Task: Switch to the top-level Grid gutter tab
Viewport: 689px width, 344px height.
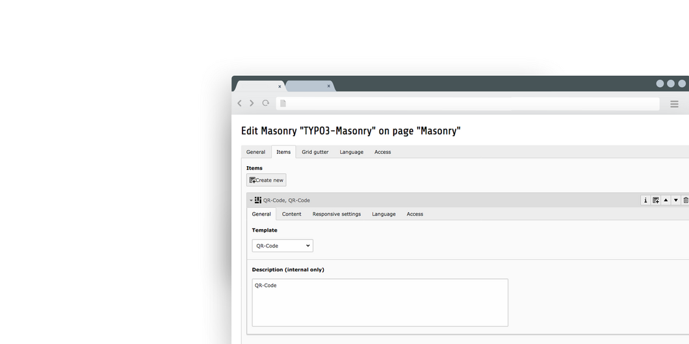Action: (x=315, y=152)
